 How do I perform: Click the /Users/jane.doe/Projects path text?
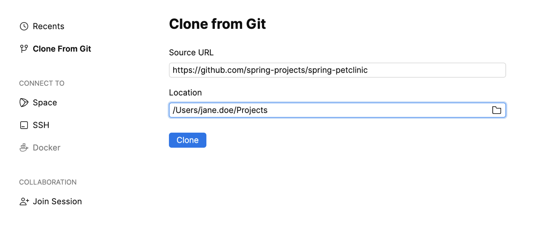click(x=220, y=110)
